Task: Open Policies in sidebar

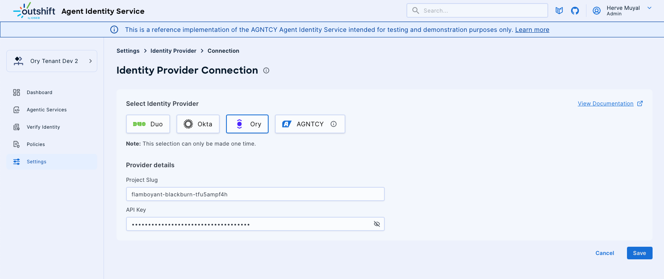Action: pos(52,144)
